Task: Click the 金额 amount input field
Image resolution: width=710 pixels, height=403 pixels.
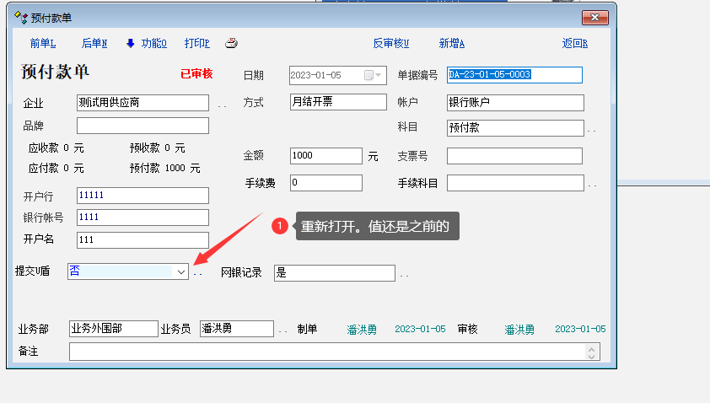Action: click(x=325, y=156)
